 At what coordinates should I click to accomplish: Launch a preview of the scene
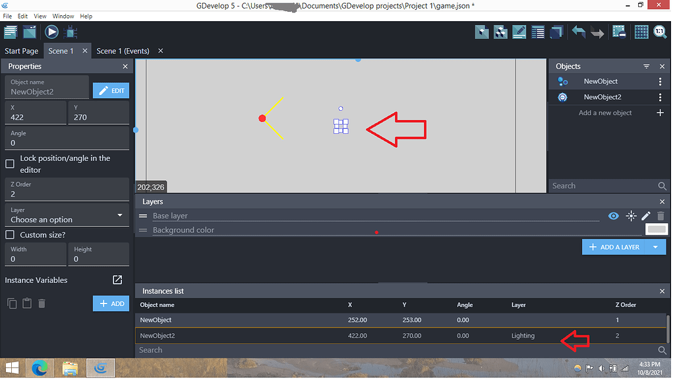click(x=51, y=31)
